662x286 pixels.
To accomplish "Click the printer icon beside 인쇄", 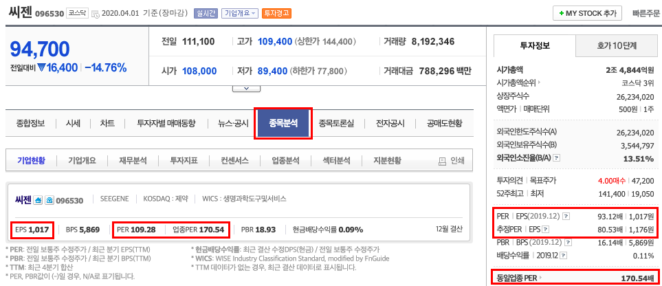I will (x=443, y=161).
